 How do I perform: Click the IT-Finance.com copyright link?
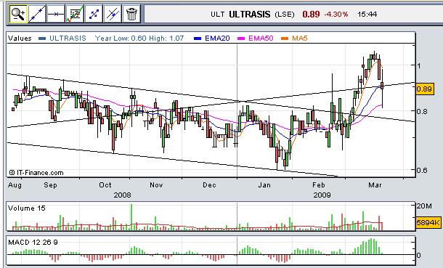click(36, 173)
